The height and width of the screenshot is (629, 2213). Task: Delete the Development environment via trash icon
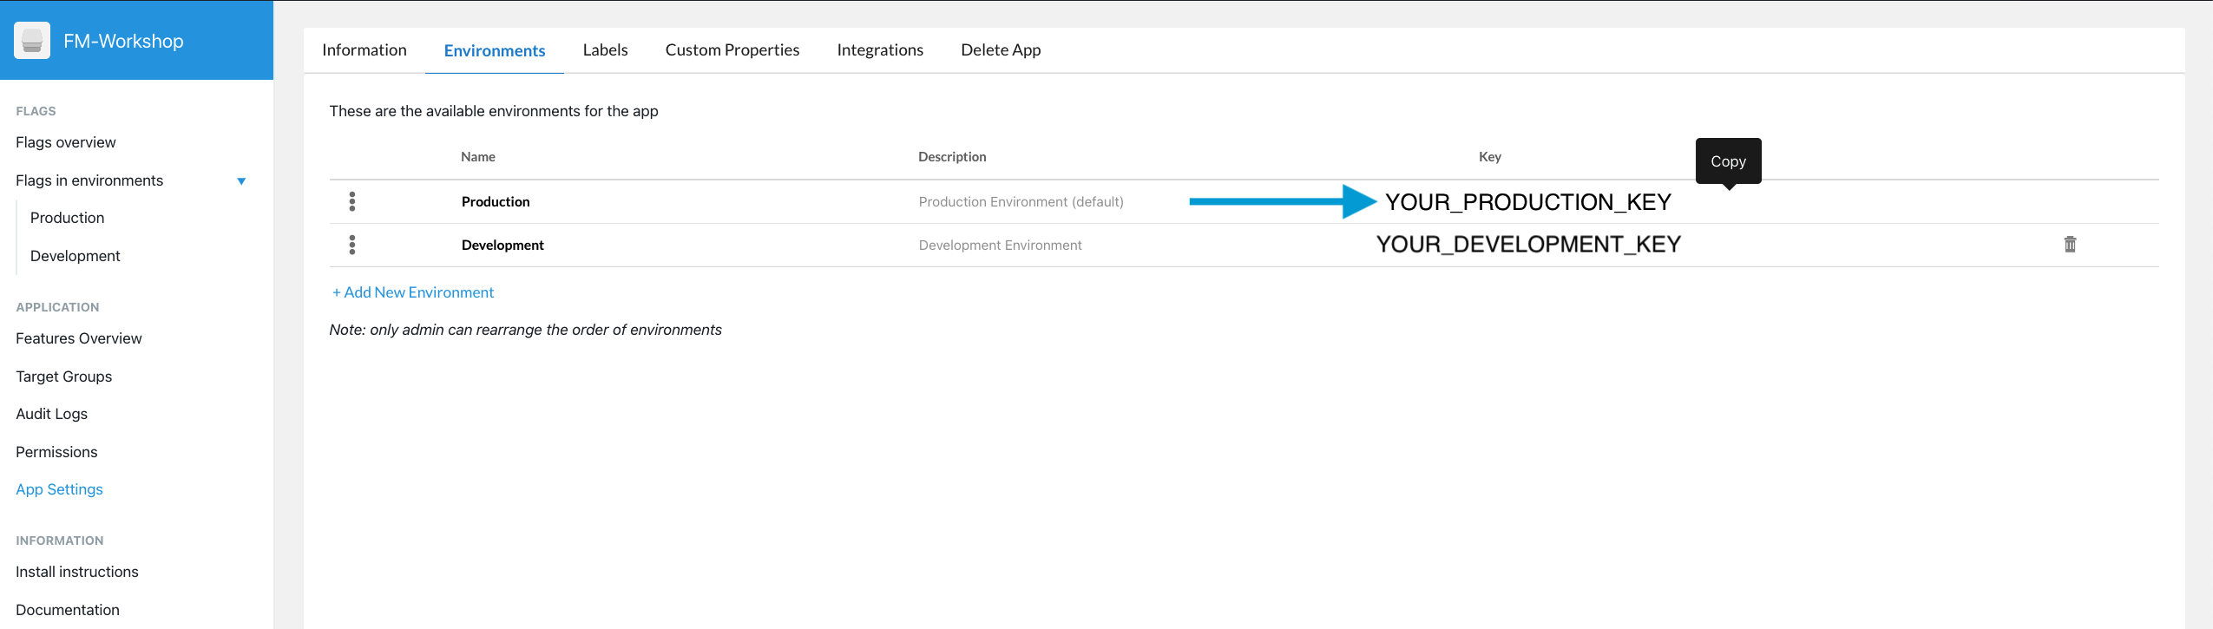[x=2070, y=245]
